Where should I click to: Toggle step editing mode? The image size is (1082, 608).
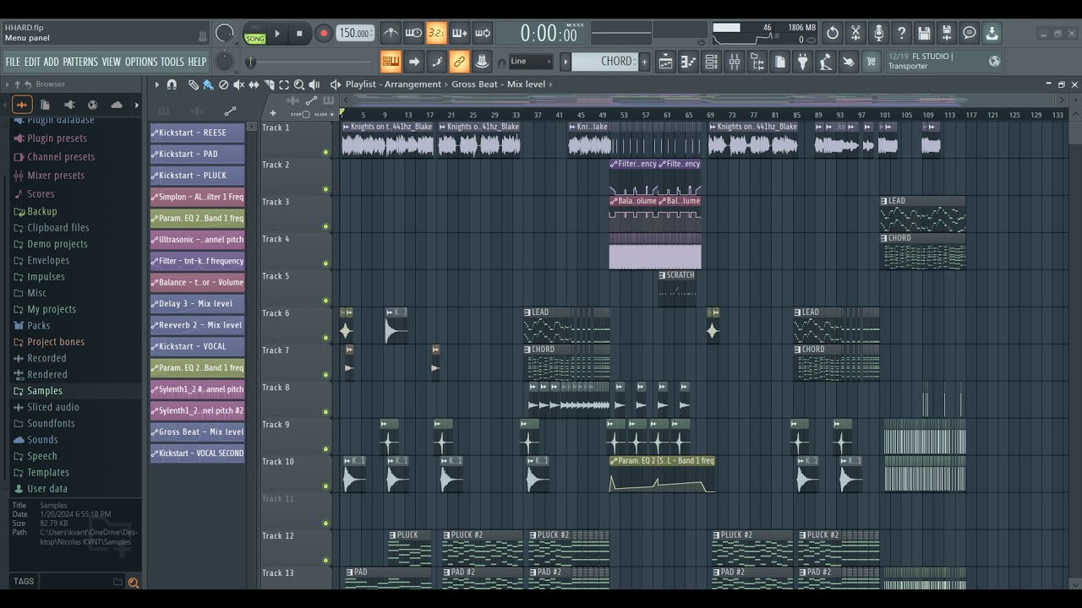coord(436,61)
